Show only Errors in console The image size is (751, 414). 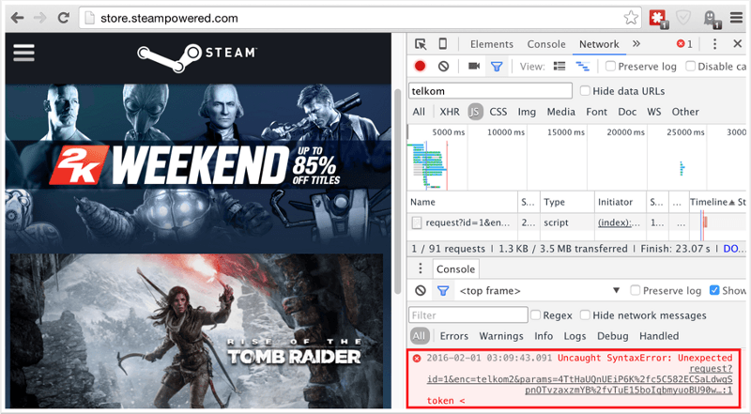(x=454, y=336)
